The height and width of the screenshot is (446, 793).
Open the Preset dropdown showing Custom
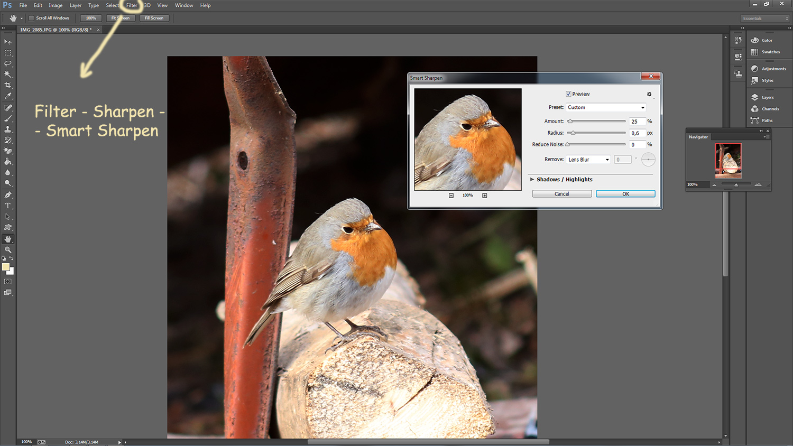click(606, 107)
